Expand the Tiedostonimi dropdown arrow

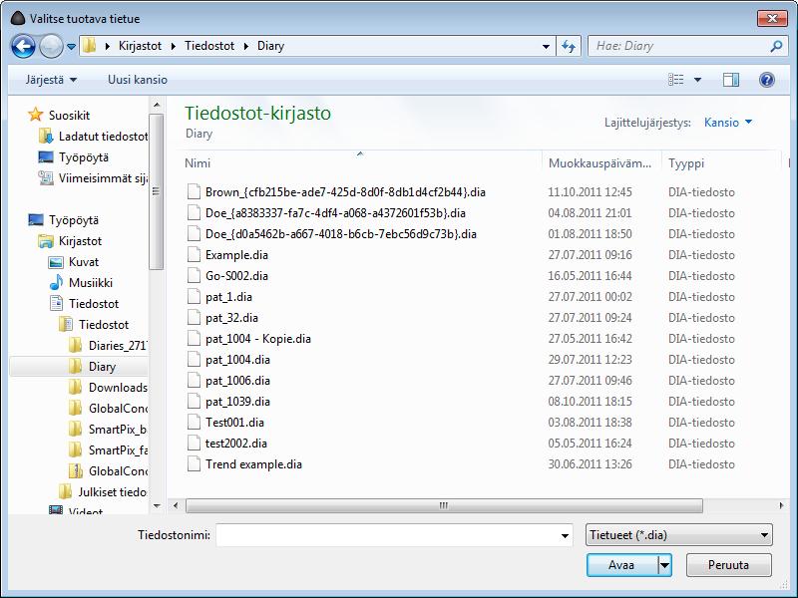tap(565, 535)
